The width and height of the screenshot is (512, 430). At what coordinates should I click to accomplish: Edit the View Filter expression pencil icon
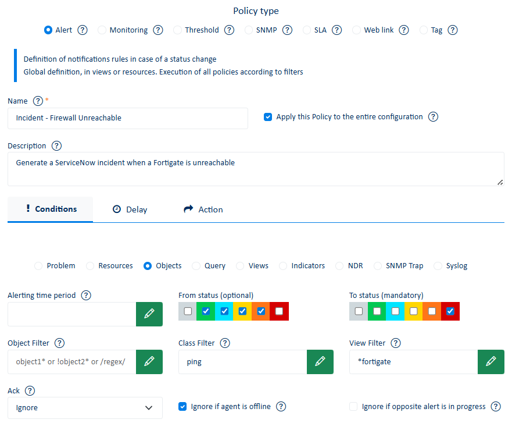[491, 362]
